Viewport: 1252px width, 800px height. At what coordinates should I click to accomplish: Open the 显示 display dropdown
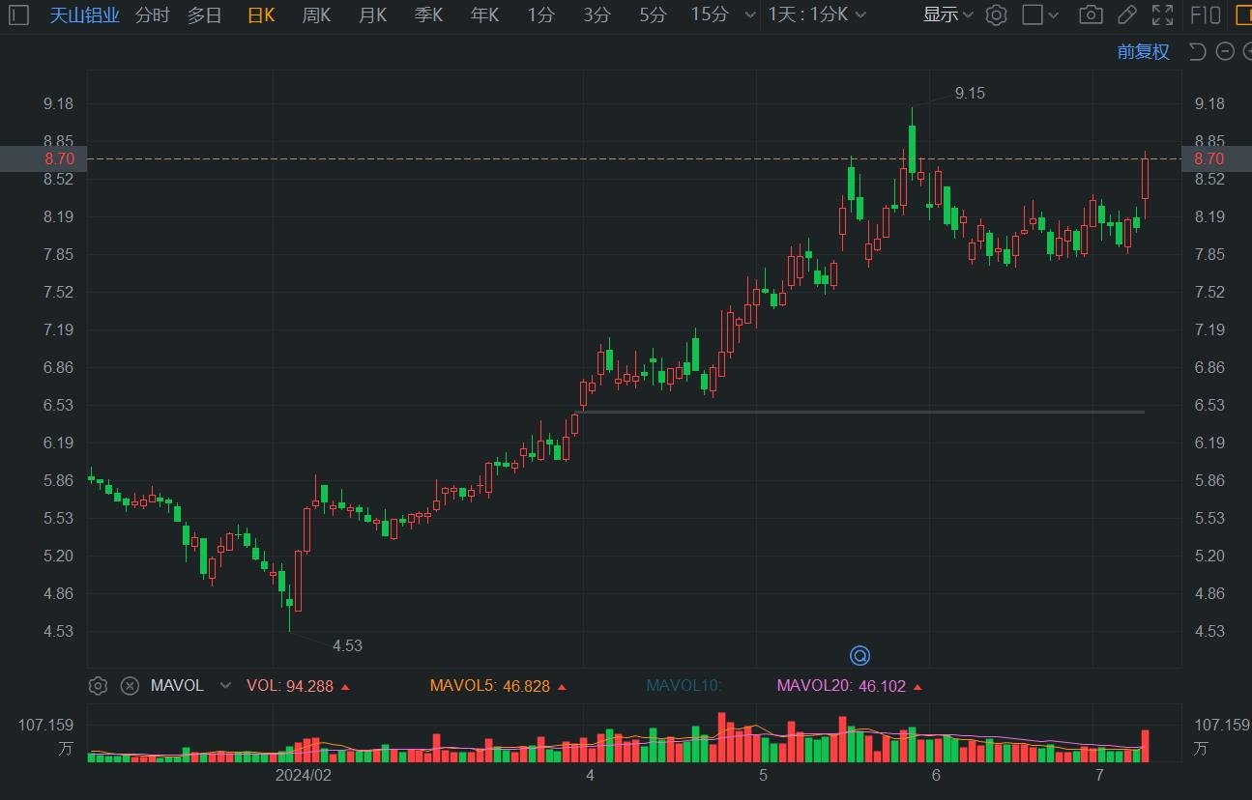coord(947,14)
